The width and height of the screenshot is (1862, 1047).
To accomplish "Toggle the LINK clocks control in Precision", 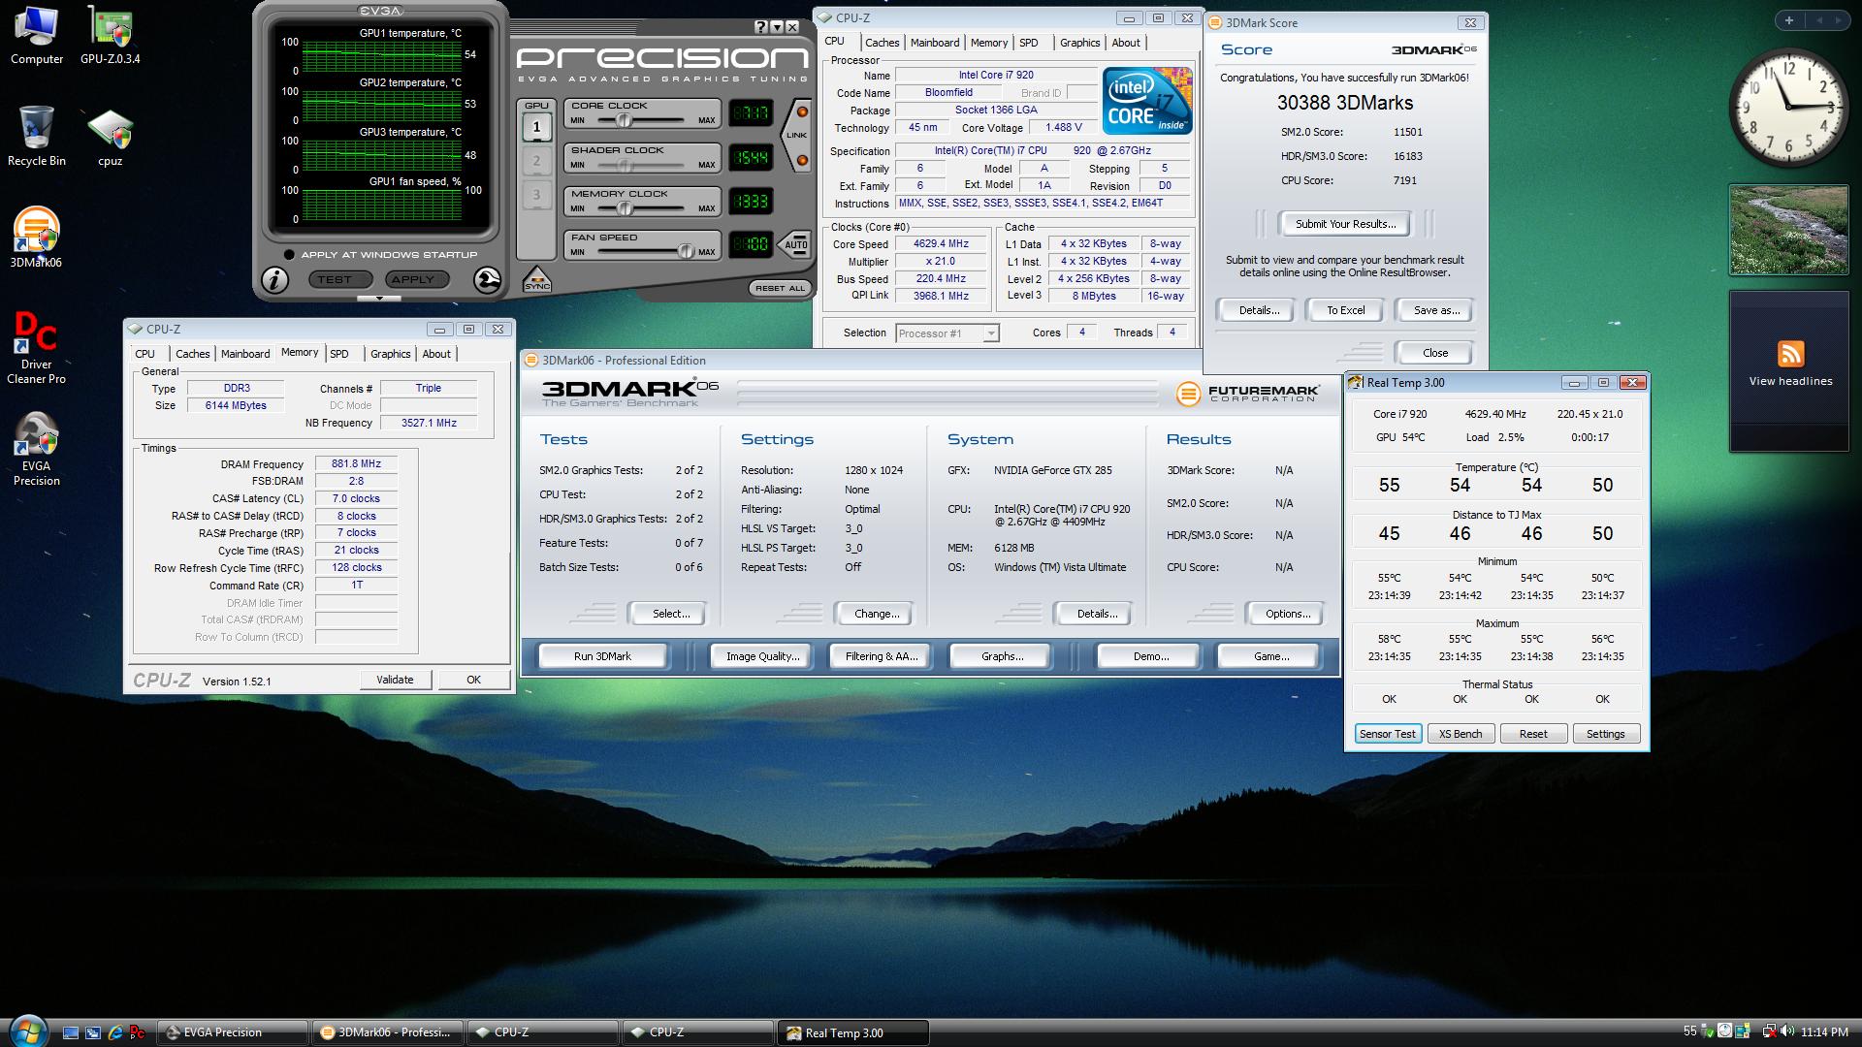I will 797,135.
